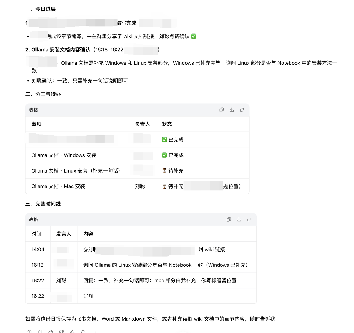This screenshot has height=333, width=354.
Task: Click the 二、分工与待办 heading
Action: (43, 94)
